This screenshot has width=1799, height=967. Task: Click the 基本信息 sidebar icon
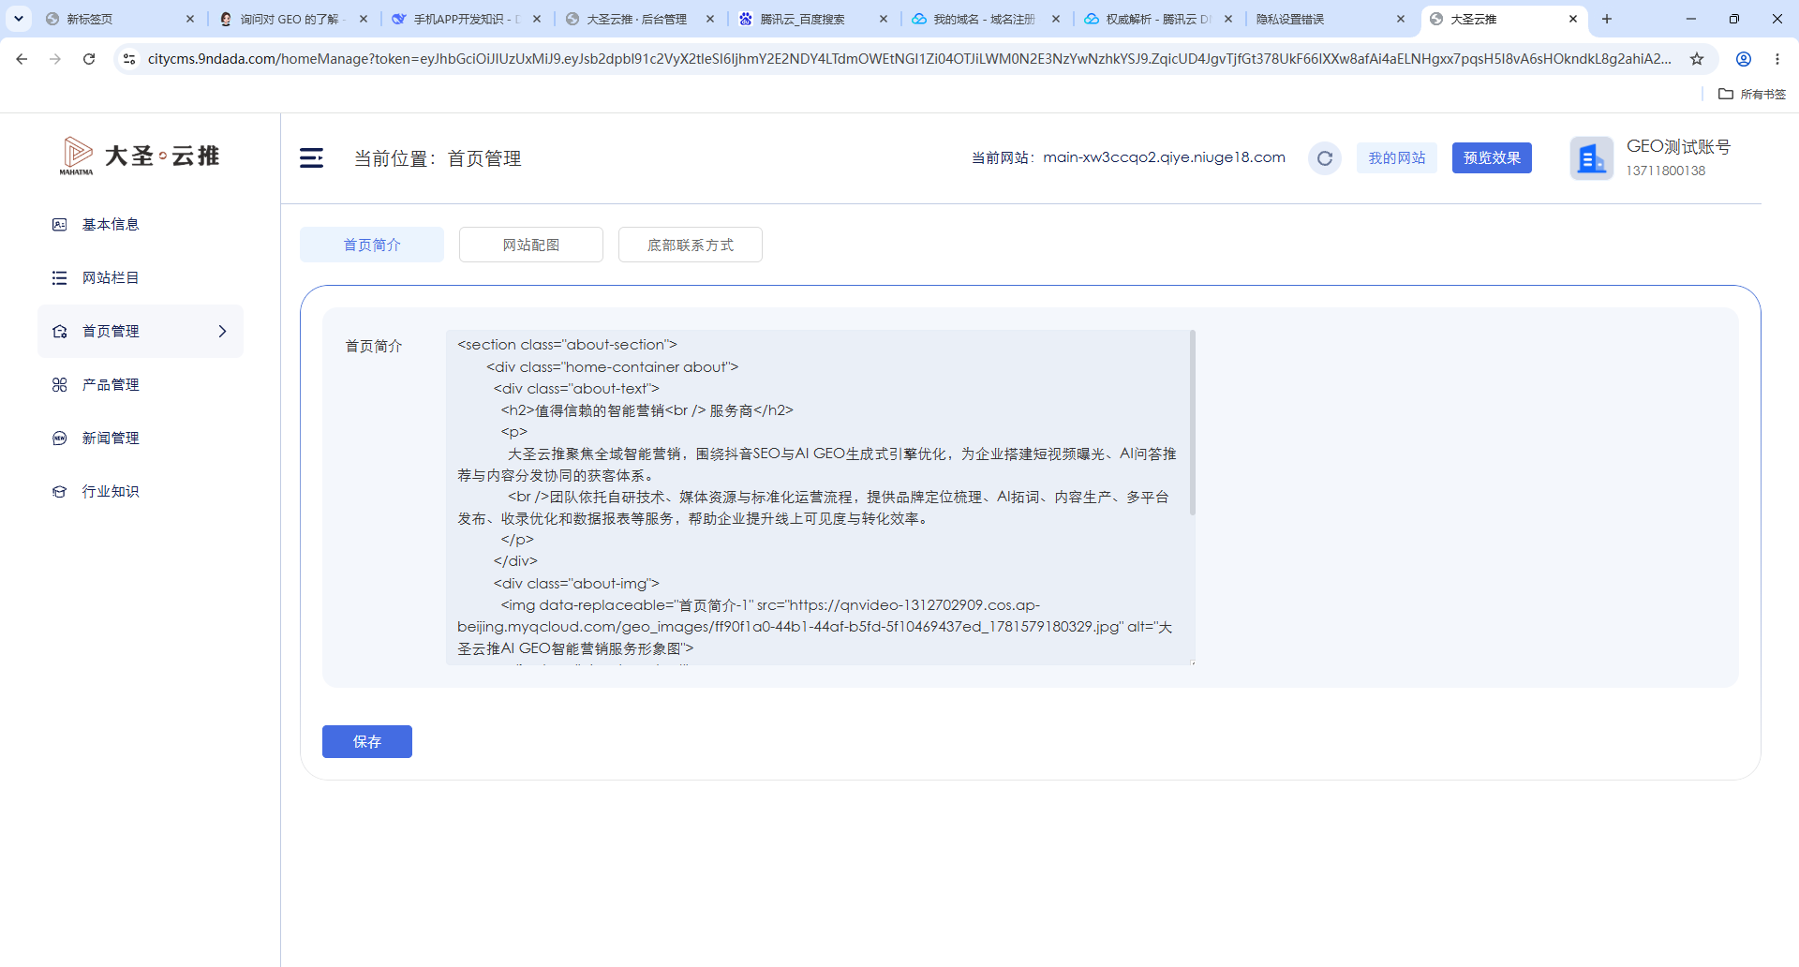pos(59,225)
